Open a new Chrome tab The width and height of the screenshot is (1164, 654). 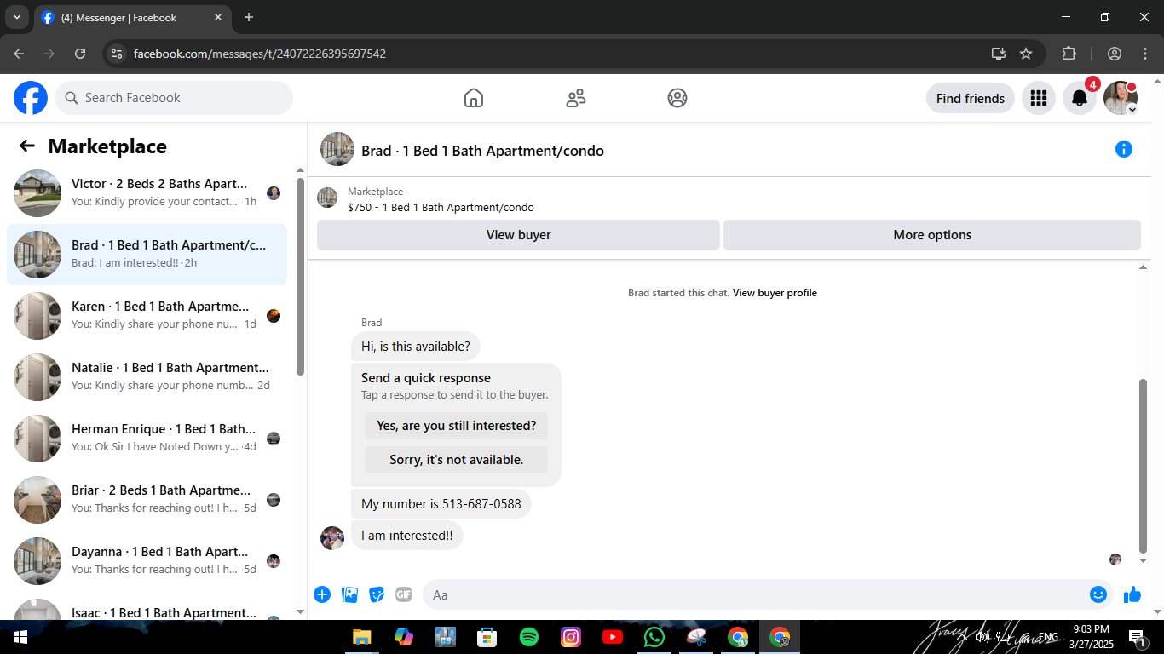249,17
